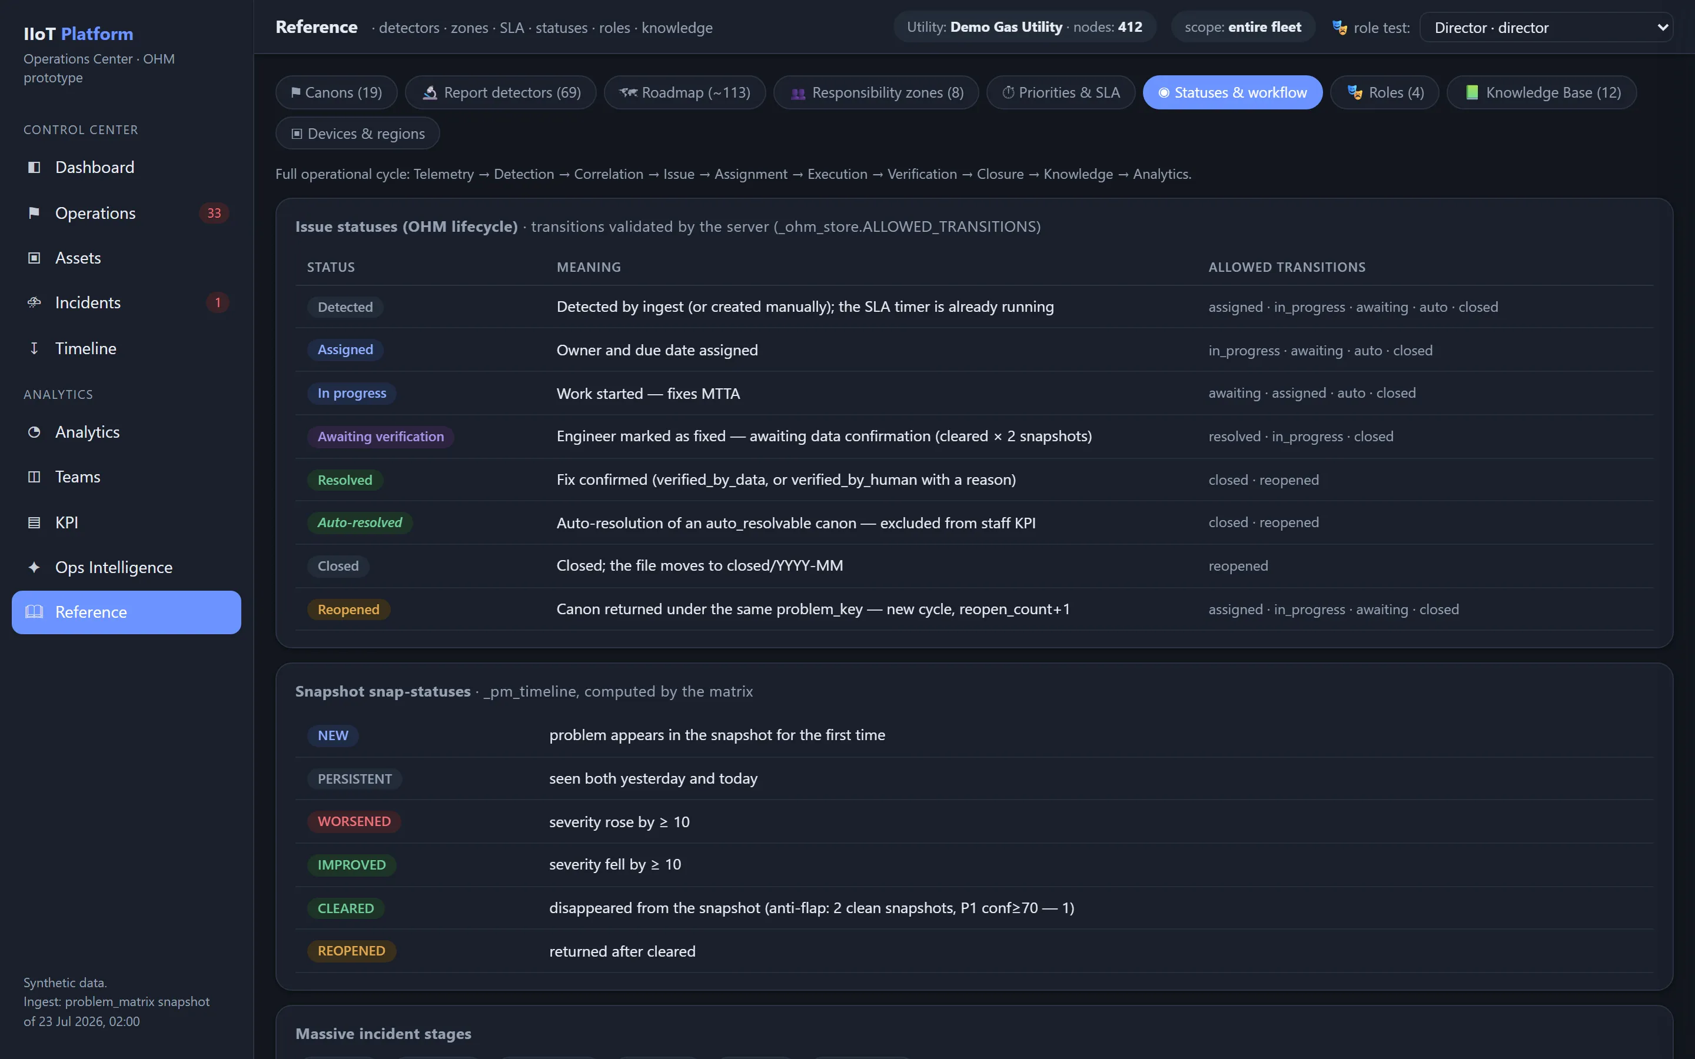Click the Operations flag icon

[x=34, y=213]
